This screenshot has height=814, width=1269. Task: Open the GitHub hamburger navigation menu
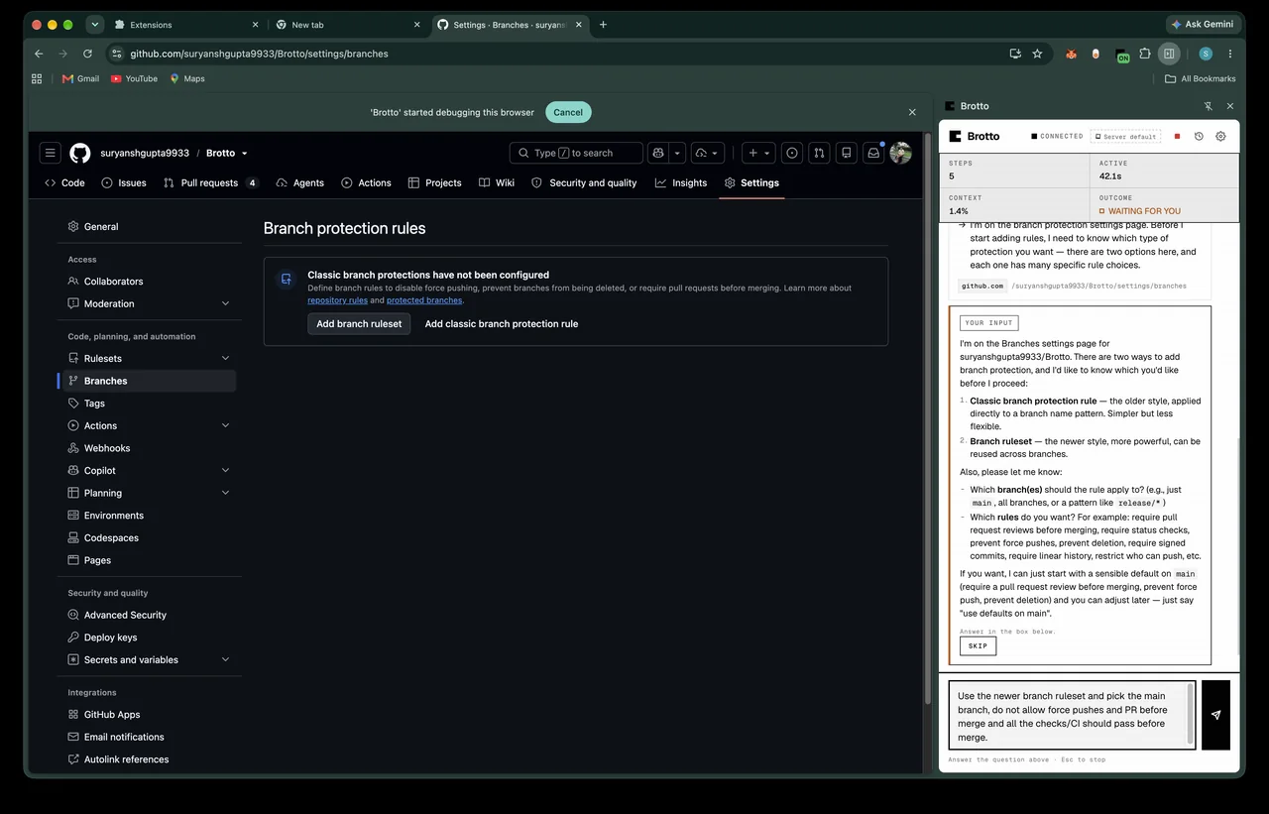click(x=50, y=153)
